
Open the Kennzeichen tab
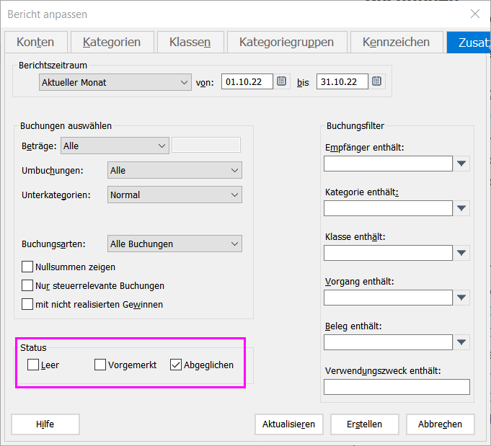pyautogui.click(x=396, y=42)
